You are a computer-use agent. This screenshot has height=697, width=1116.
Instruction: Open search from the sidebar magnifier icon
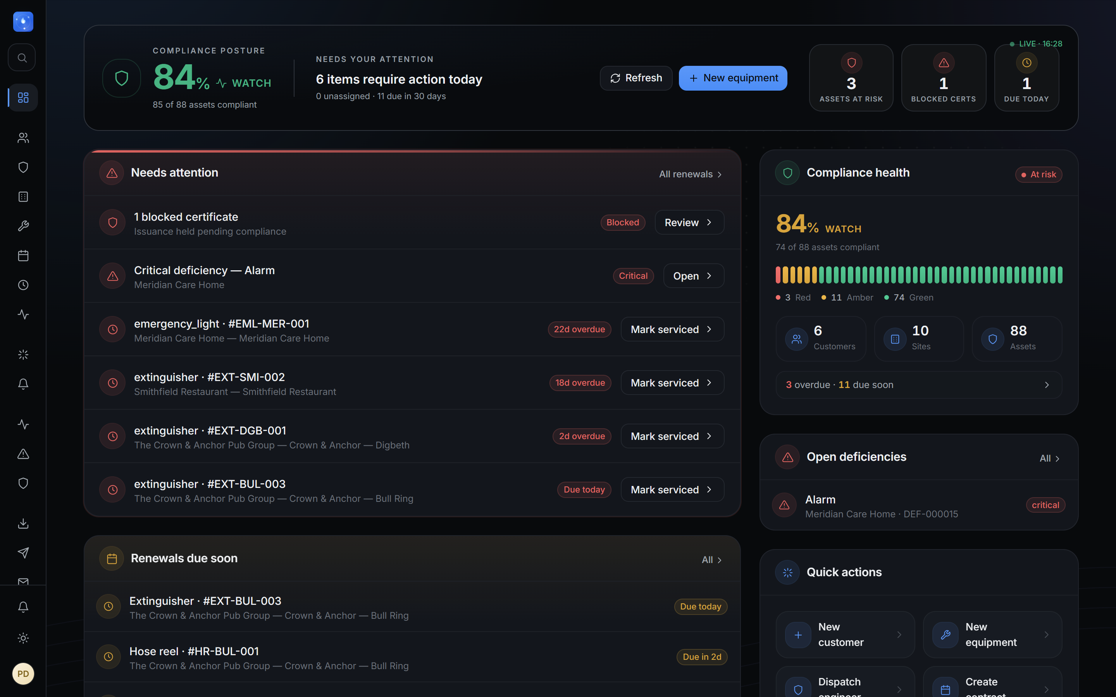(22, 58)
